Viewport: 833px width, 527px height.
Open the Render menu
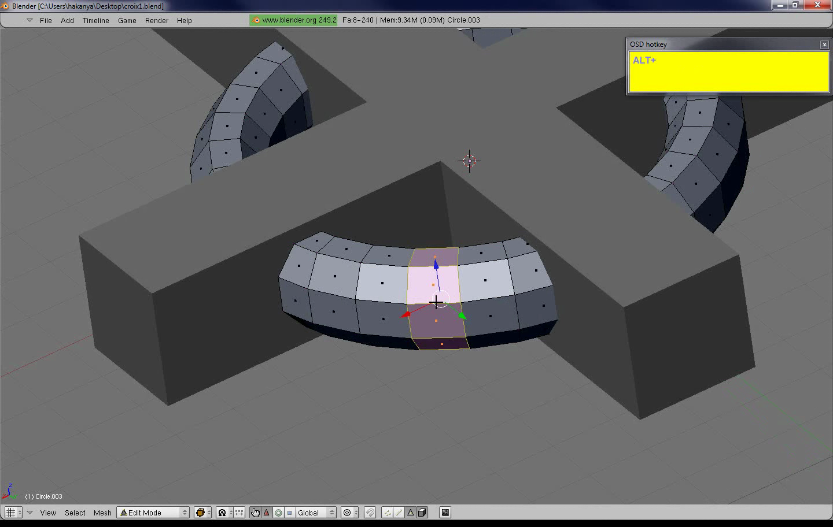tap(157, 20)
